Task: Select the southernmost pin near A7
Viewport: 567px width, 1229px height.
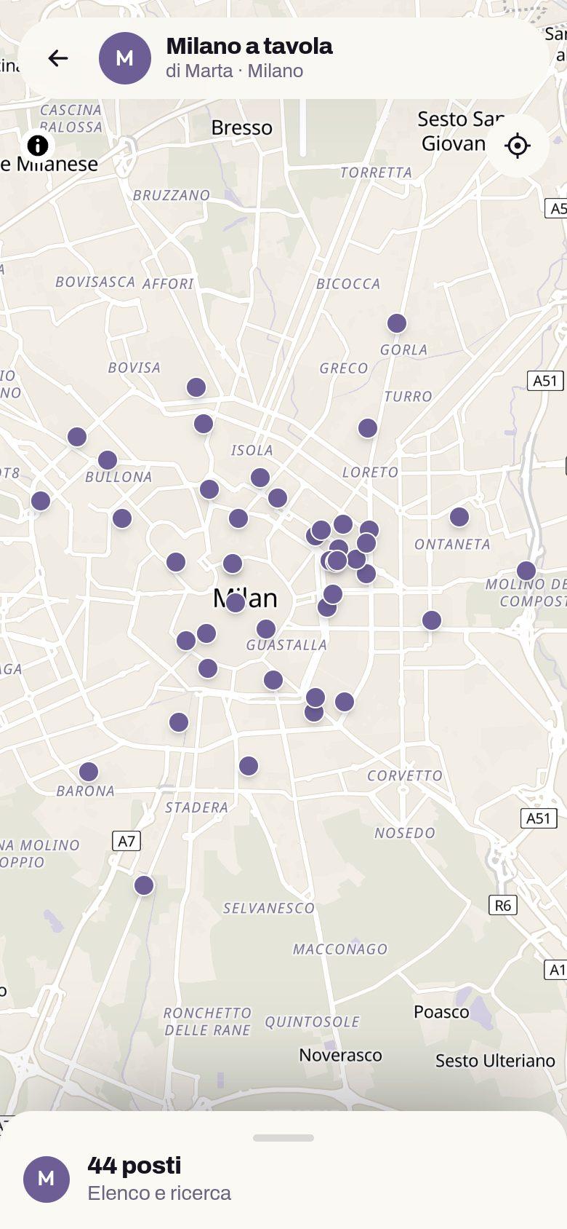Action: (144, 885)
